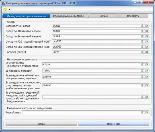Viewport: 155px width, 132px height.
Task: Switch to Оклад, неаудиторная занятость tab
Action: coord(26,16)
